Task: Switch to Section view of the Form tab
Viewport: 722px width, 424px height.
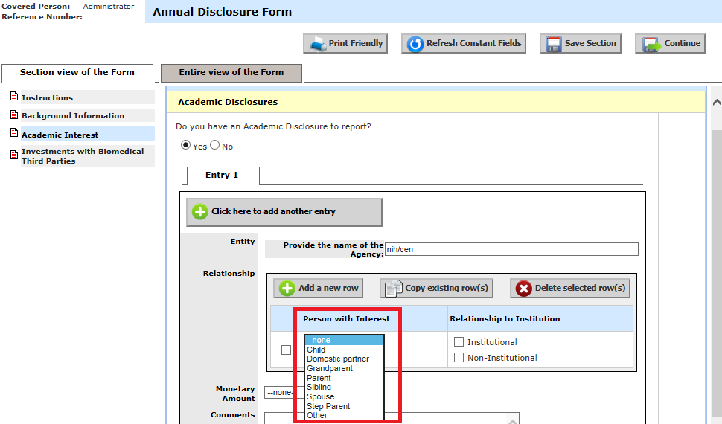Action: coord(77,73)
